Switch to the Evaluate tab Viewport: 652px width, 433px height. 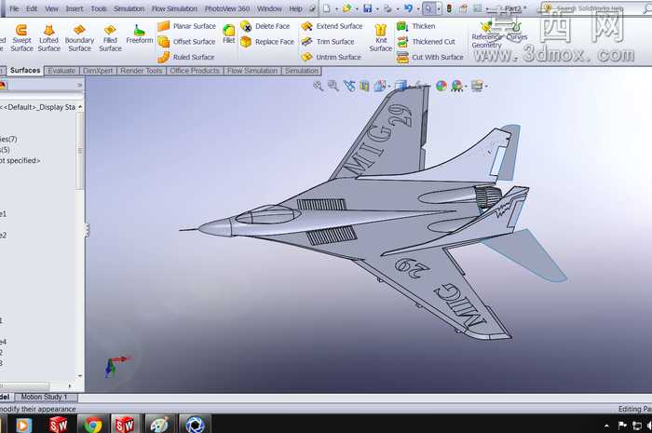61,71
